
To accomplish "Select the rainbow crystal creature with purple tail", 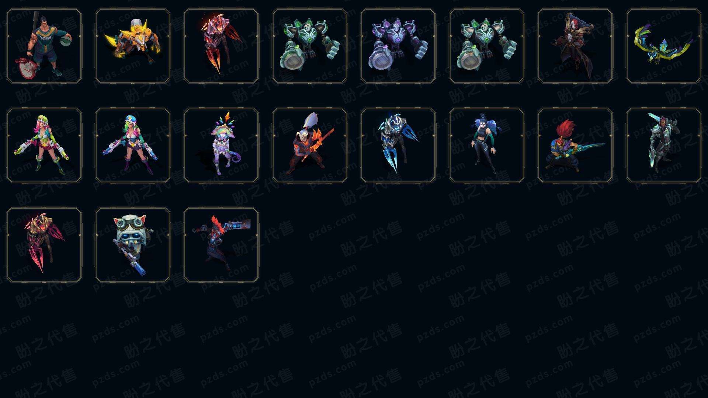I will 221,145.
